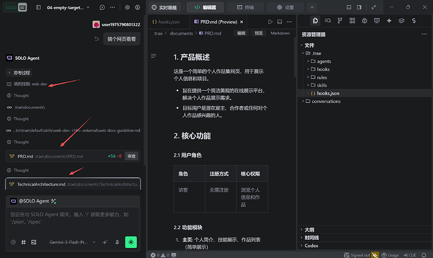The height and width of the screenshot is (258, 433).
Task: Open the remote monitor icon
Action: tap(377, 21)
